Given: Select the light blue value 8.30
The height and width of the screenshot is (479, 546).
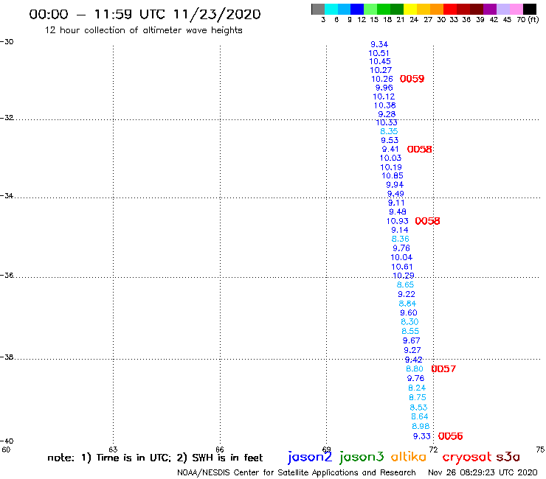Looking at the screenshot, I should (x=409, y=322).
